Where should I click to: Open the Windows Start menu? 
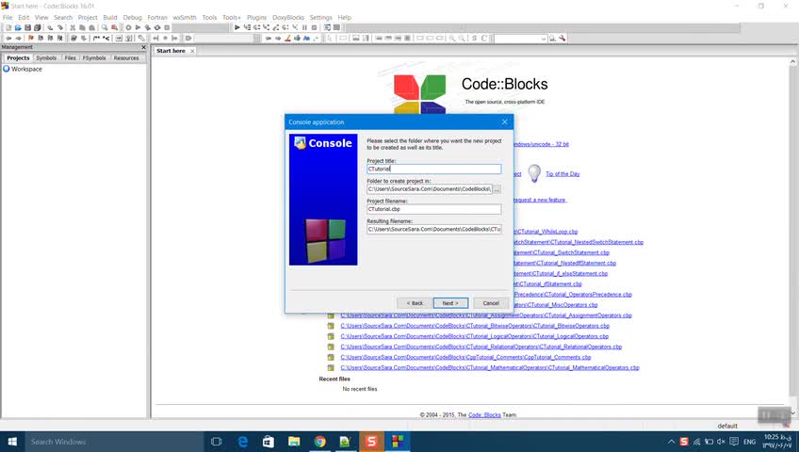[13, 442]
